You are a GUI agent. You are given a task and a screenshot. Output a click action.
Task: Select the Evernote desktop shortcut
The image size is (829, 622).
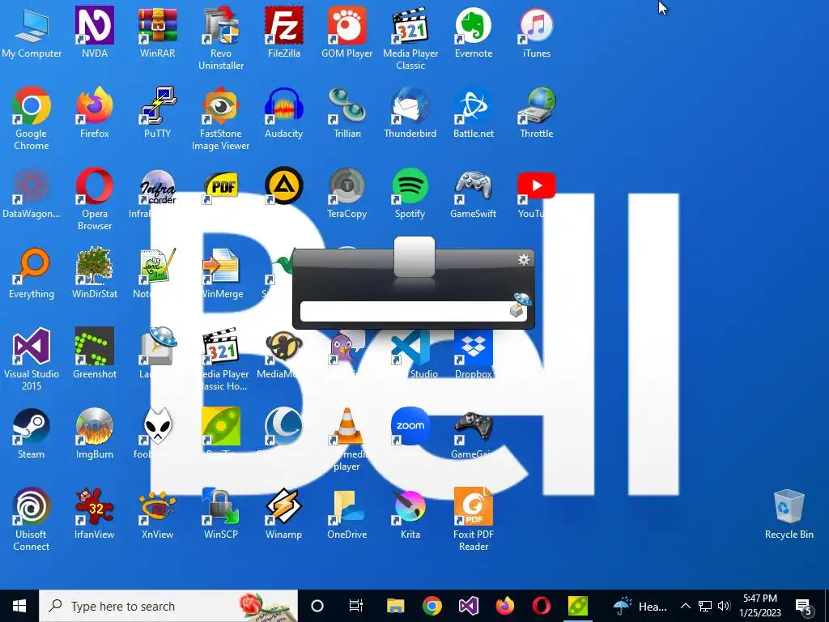coord(473,32)
